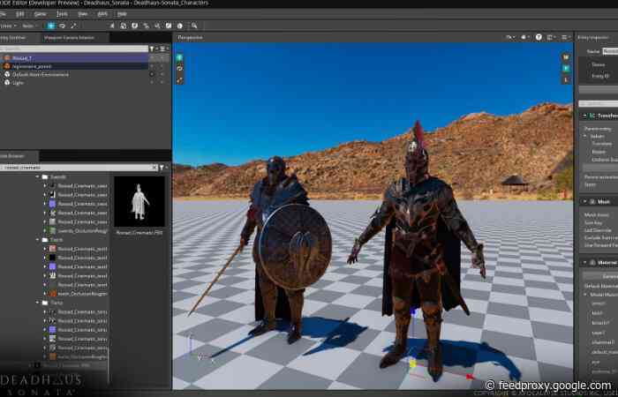Click the Entity Outliner search field

(74, 49)
